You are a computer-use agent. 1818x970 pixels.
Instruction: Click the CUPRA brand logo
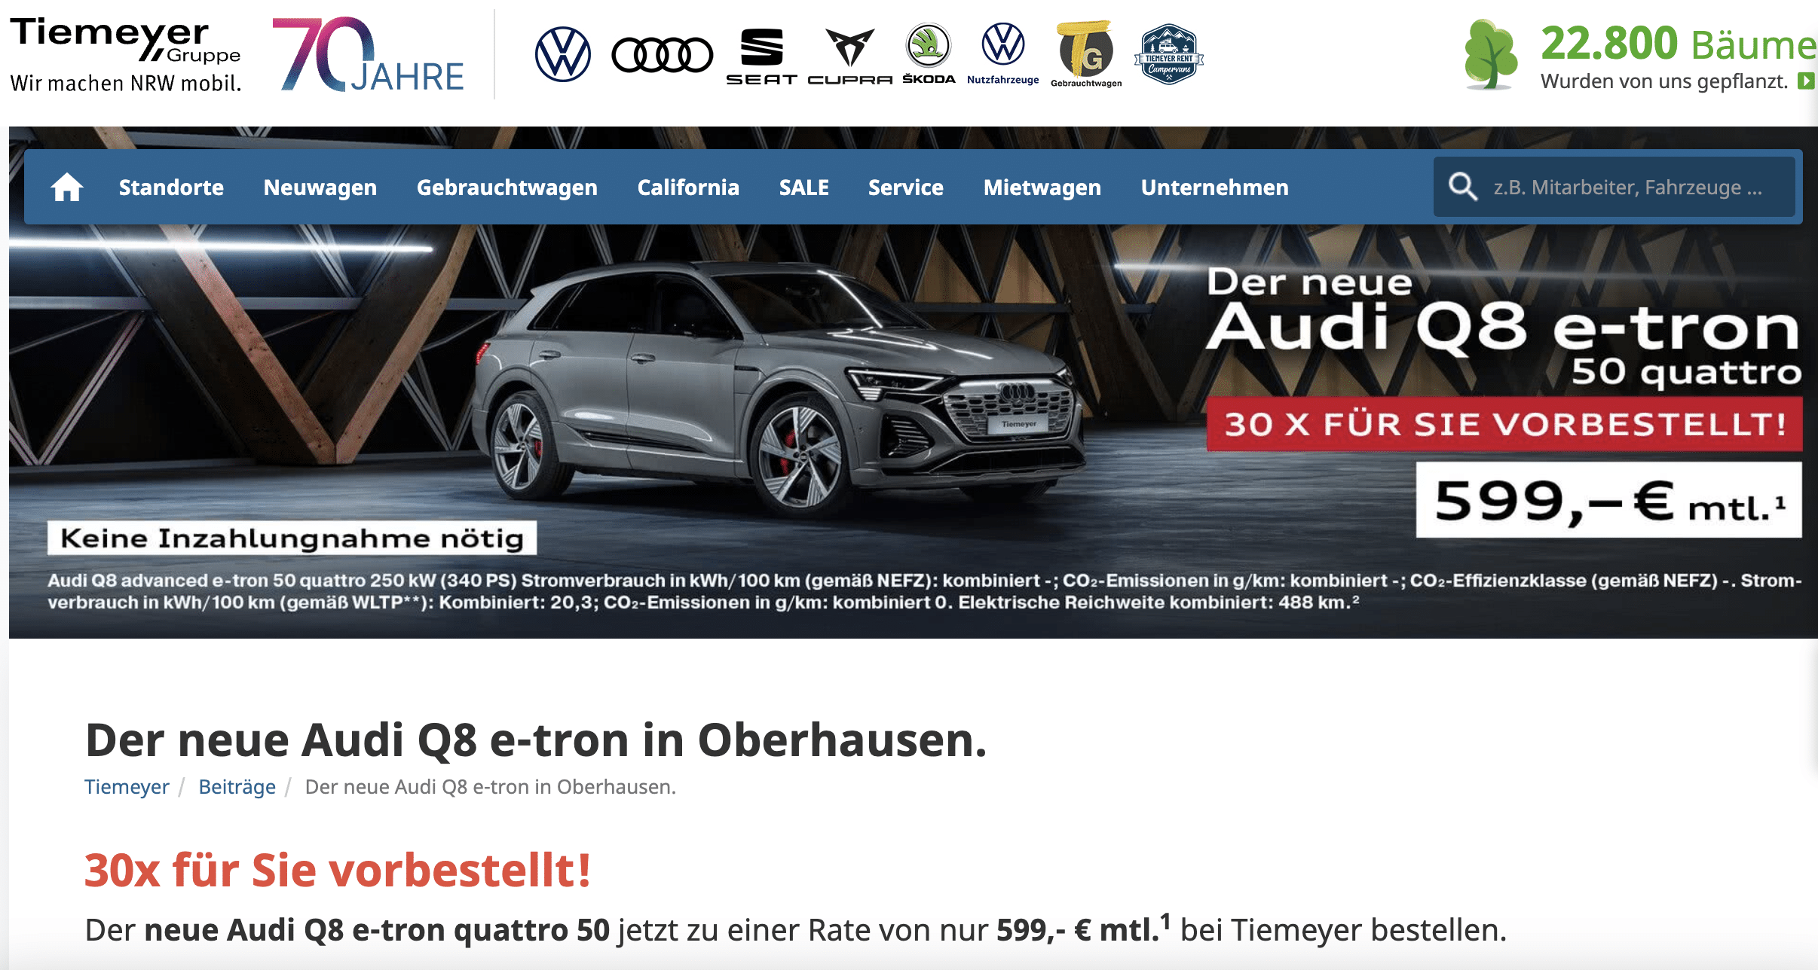coord(849,56)
